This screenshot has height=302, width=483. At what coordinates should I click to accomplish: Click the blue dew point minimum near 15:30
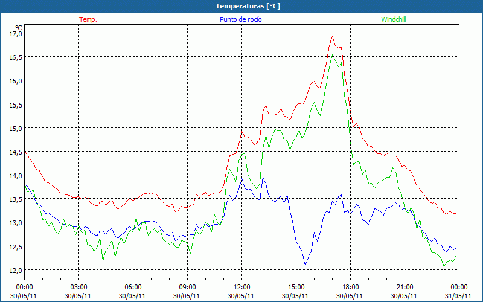tap(305, 265)
